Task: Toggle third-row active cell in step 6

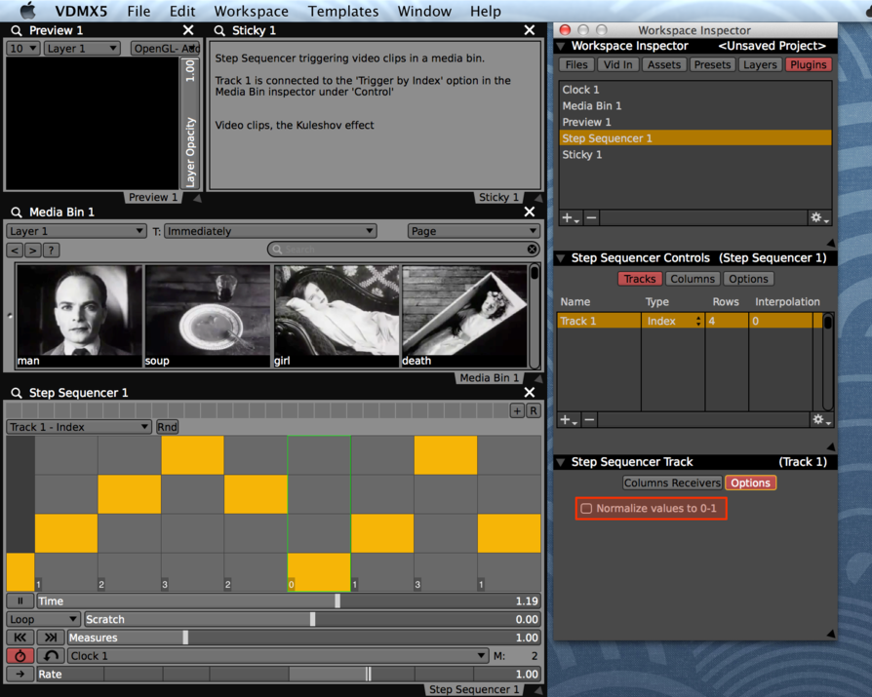Action: (x=382, y=533)
